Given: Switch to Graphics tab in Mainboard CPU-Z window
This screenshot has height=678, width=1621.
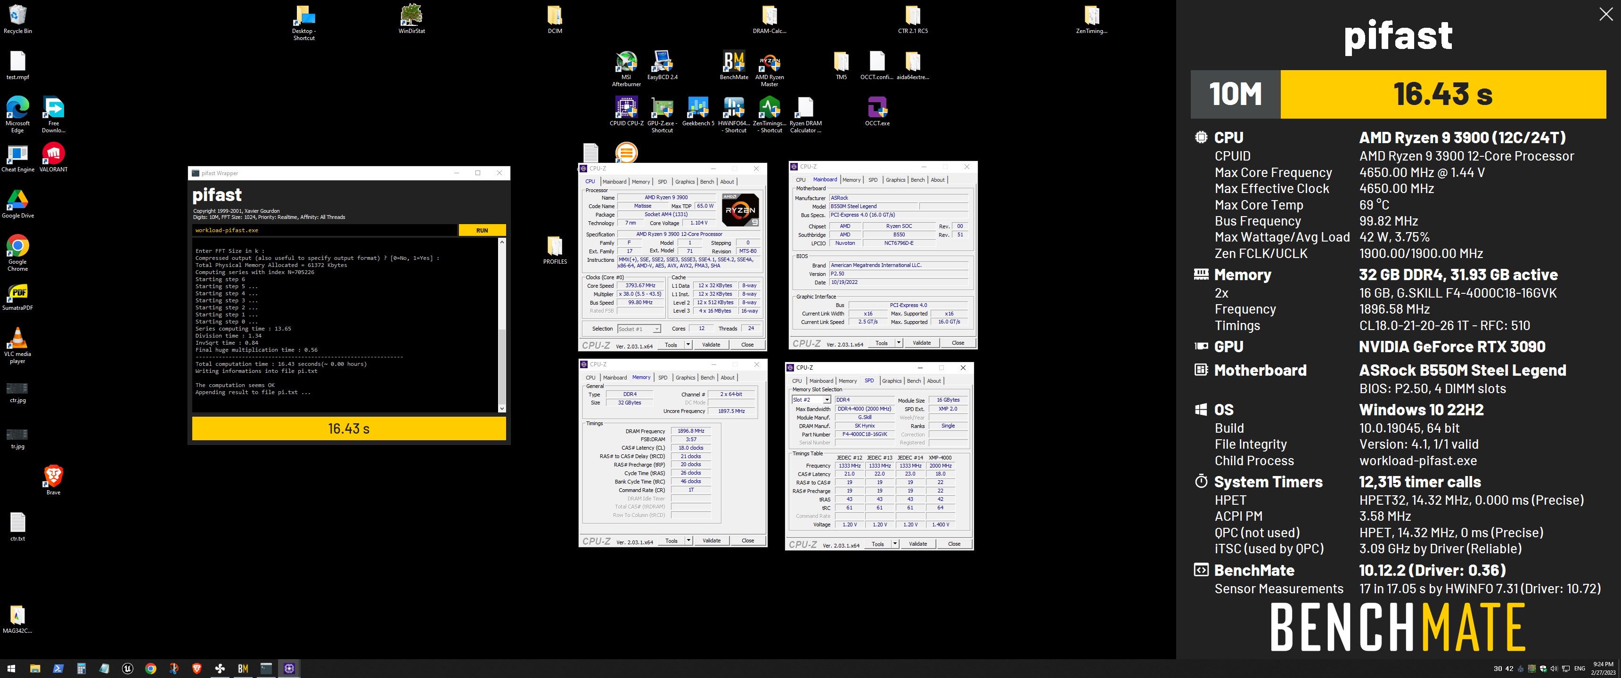Looking at the screenshot, I should [895, 180].
